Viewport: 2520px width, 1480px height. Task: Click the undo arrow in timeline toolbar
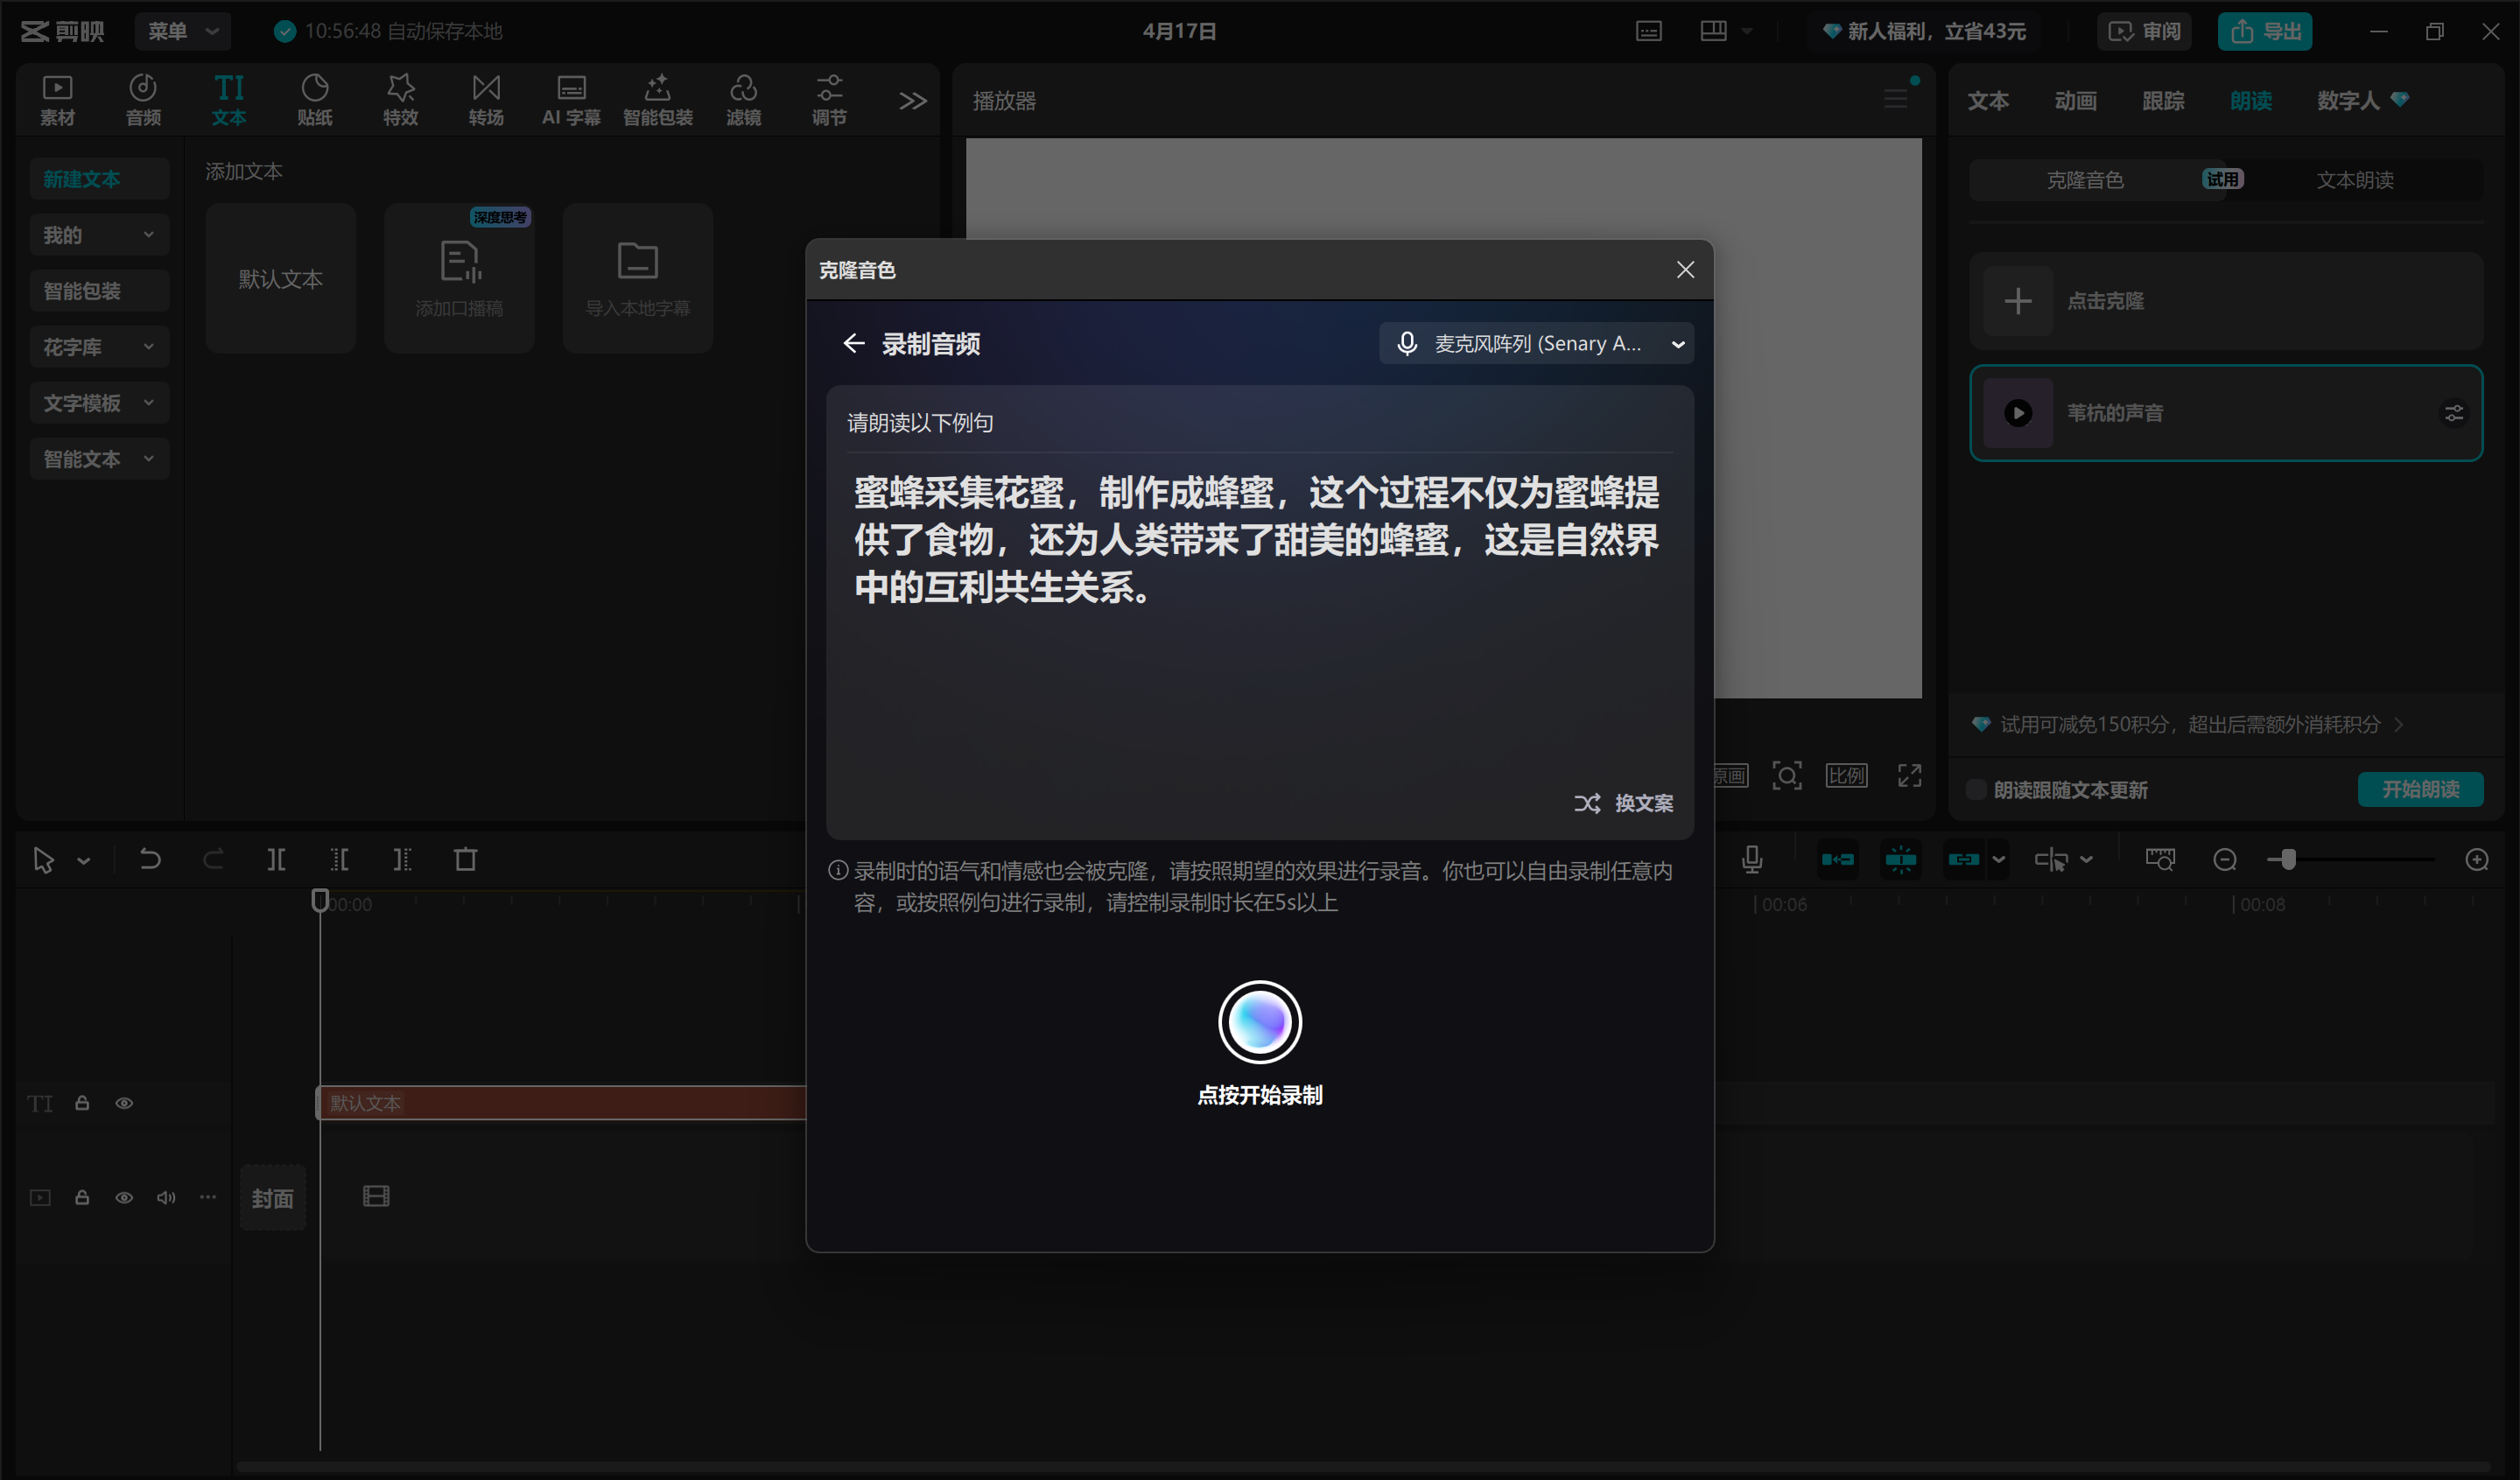[x=150, y=859]
